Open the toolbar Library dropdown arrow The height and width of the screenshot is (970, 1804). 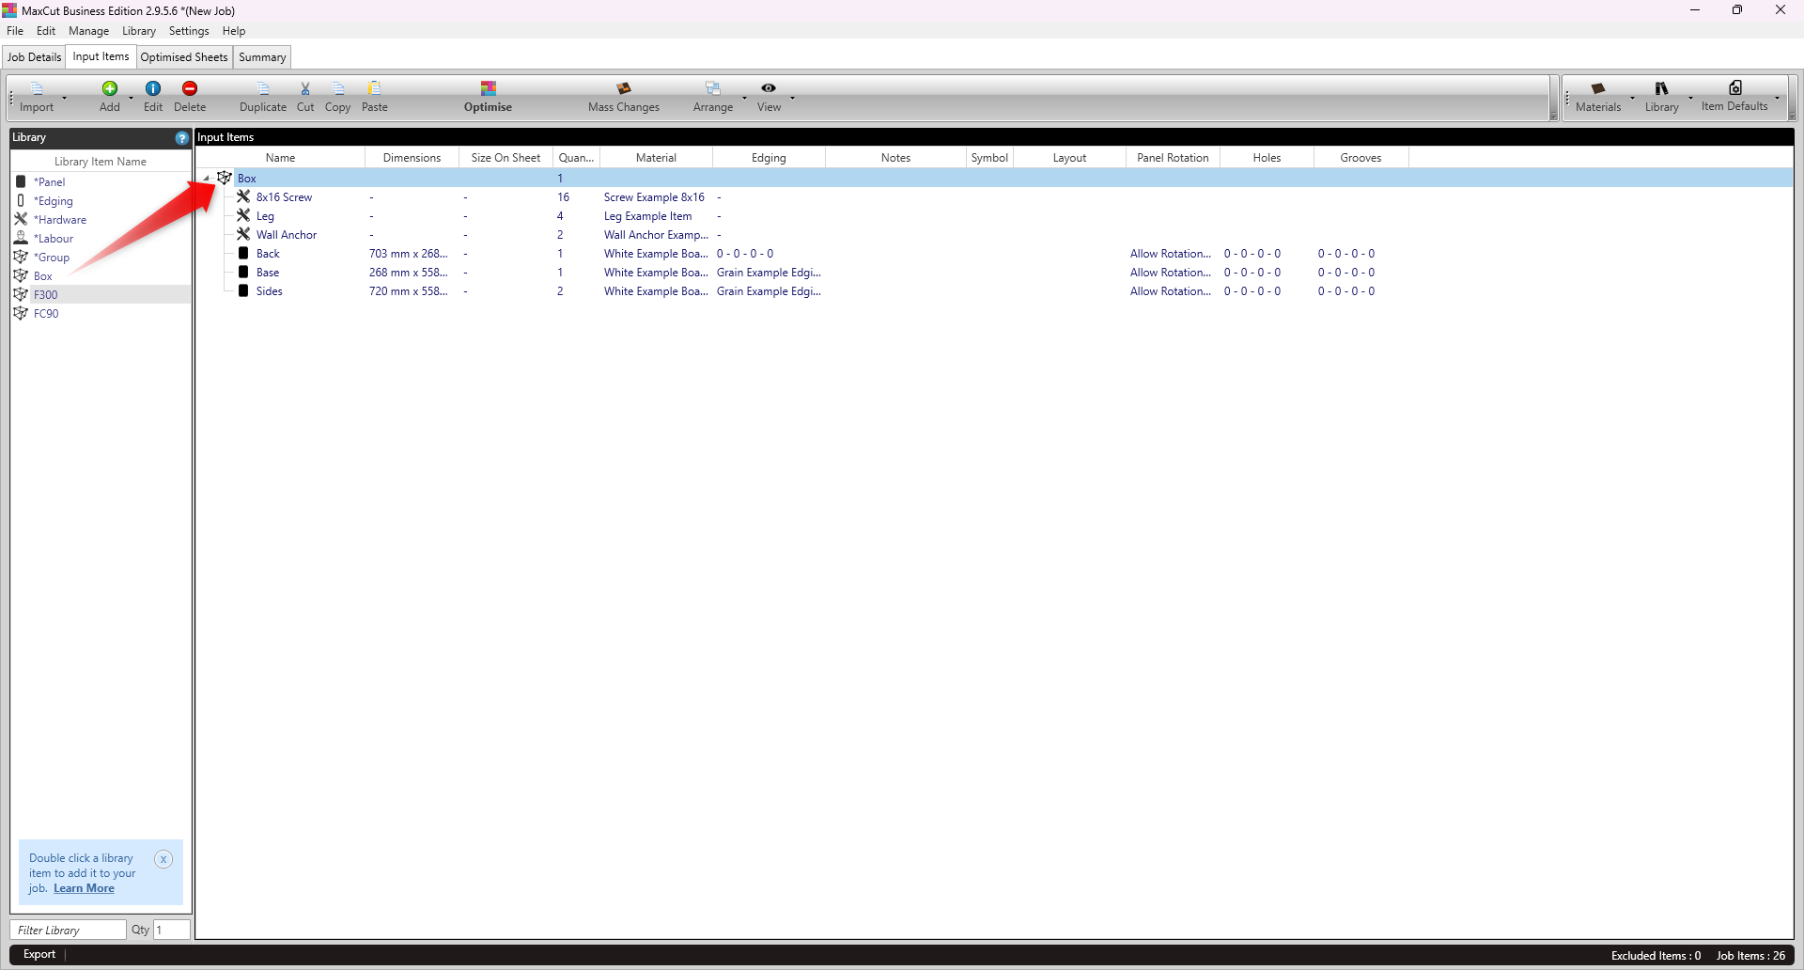coord(1690,98)
